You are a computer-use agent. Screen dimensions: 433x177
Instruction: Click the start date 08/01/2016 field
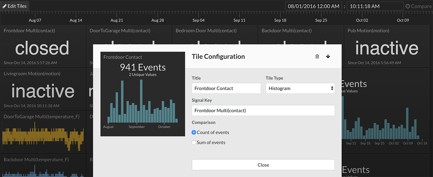click(x=313, y=6)
